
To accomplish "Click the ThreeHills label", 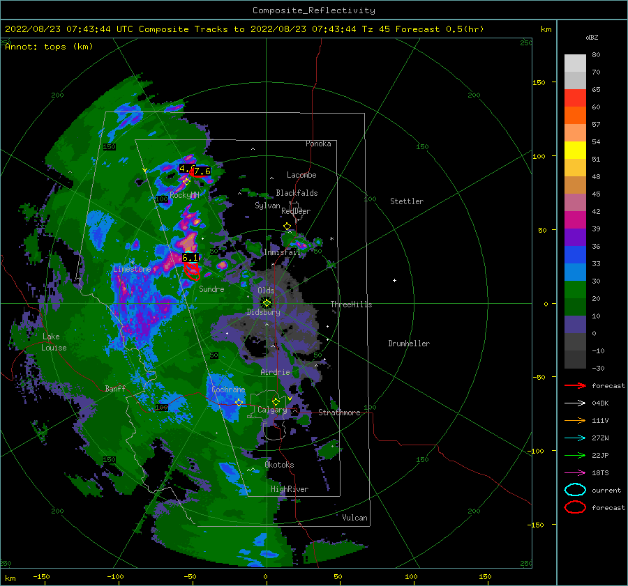I will 351,304.
